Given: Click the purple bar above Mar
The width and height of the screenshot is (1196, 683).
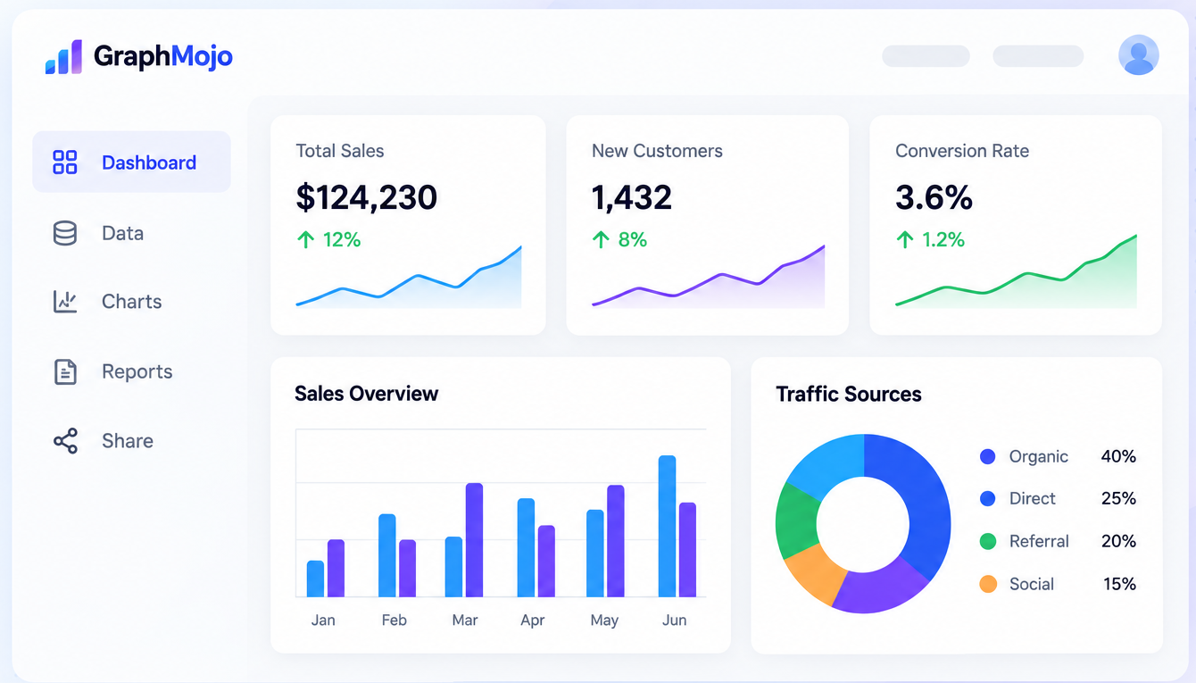Looking at the screenshot, I should [475, 540].
